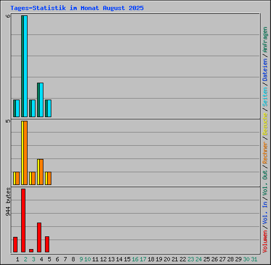Click the 944 bytes axis label
The image size is (271, 265).
click(x=8, y=202)
